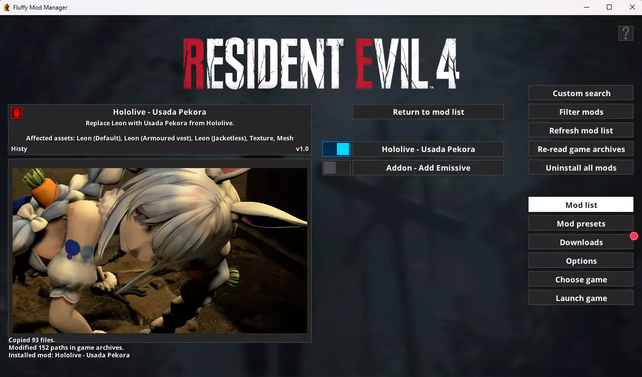Click the mod title Hololive - Usada Pekora header
Viewport: 642px width, 377px height.
click(159, 112)
